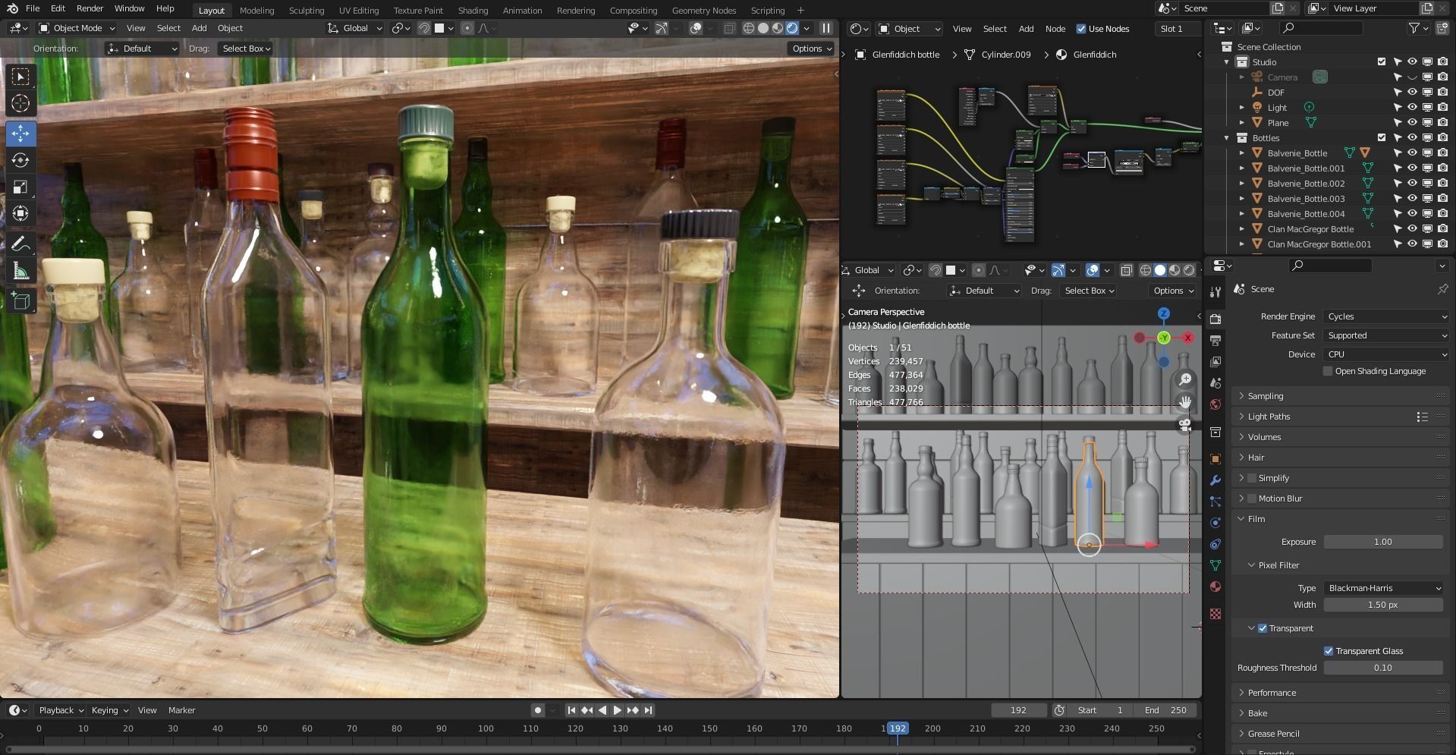
Task: Activate the Select Box tool
Action: [x=20, y=77]
